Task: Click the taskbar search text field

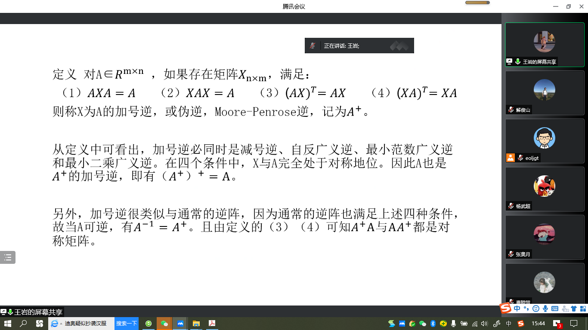Action: click(86, 324)
